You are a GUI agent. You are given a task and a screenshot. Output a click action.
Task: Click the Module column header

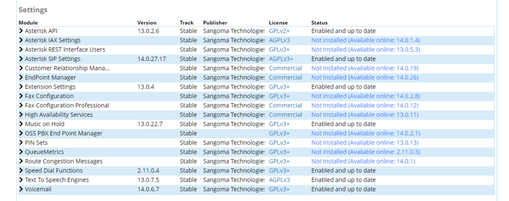coord(28,23)
